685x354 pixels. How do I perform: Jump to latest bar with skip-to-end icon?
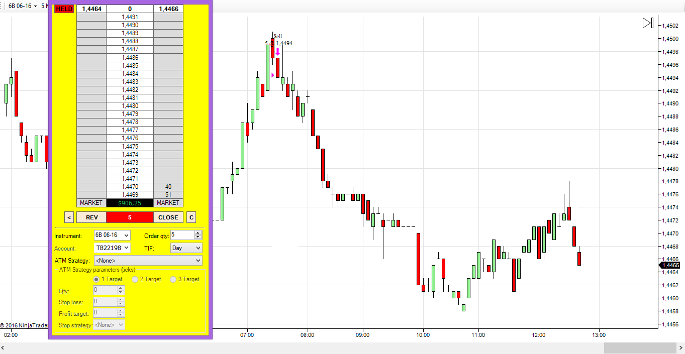coord(648,23)
